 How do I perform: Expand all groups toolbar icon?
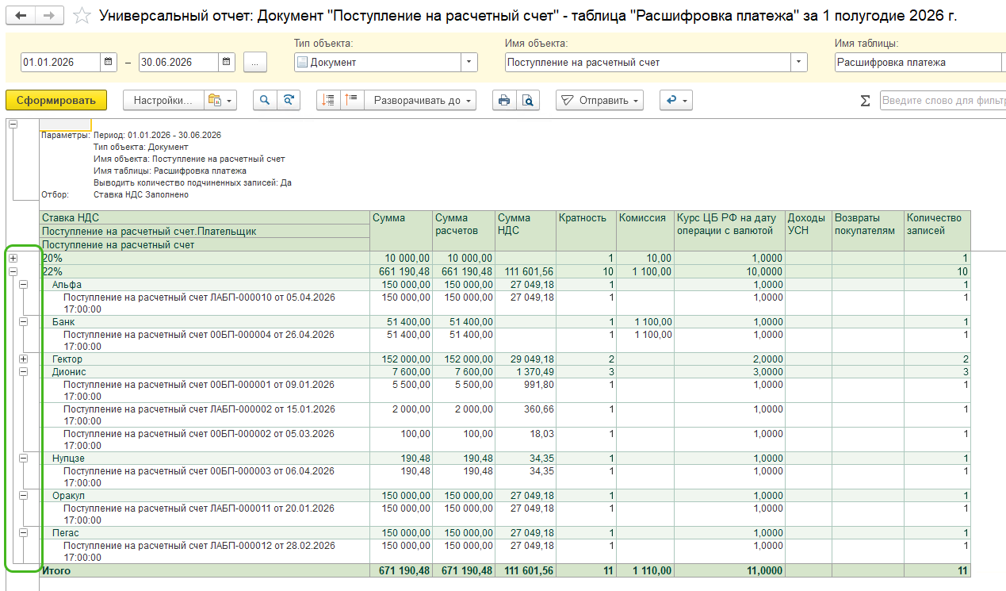[x=329, y=100]
